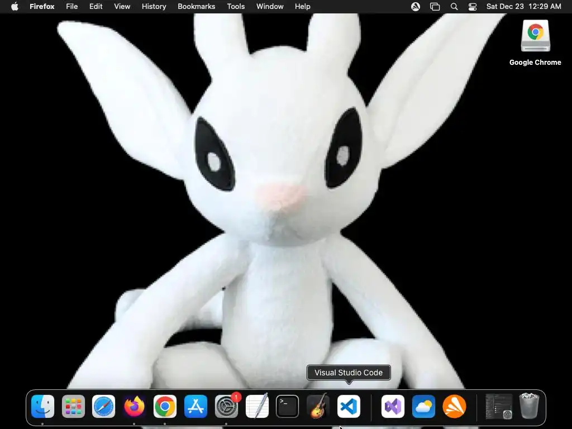Open Finder from the Dock
The image size is (572, 429).
tap(42, 407)
